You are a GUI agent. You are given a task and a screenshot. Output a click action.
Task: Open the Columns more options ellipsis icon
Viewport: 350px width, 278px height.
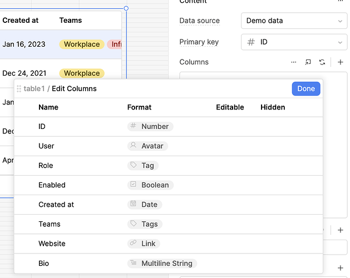294,62
